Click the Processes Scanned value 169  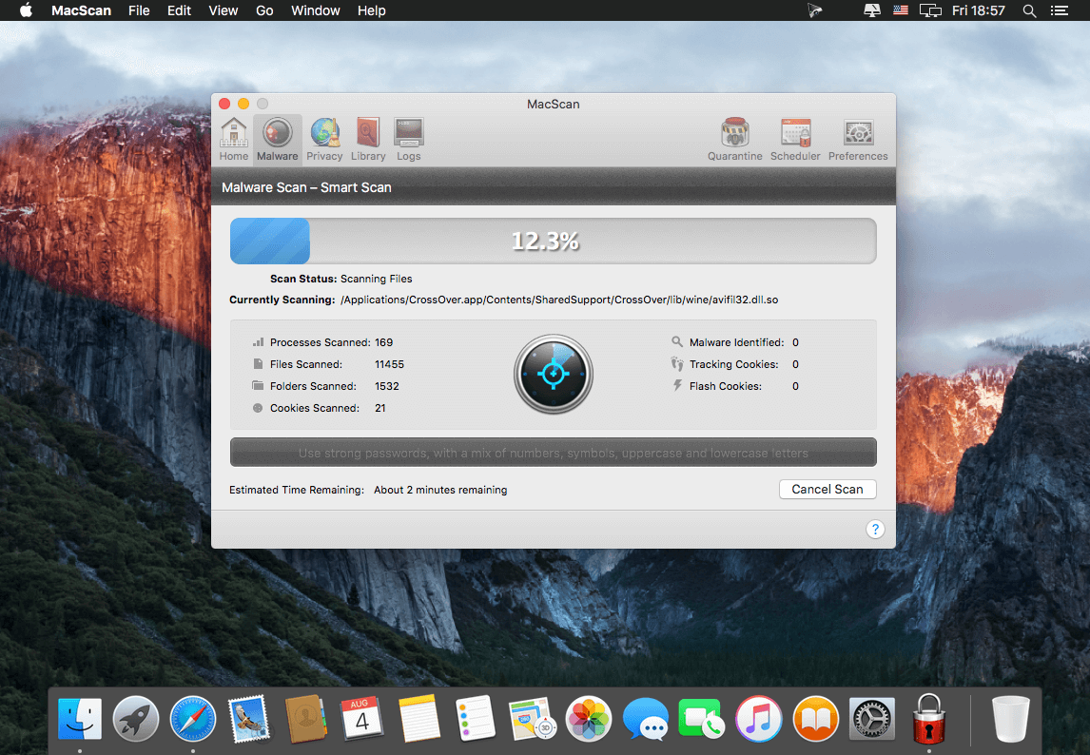click(383, 342)
